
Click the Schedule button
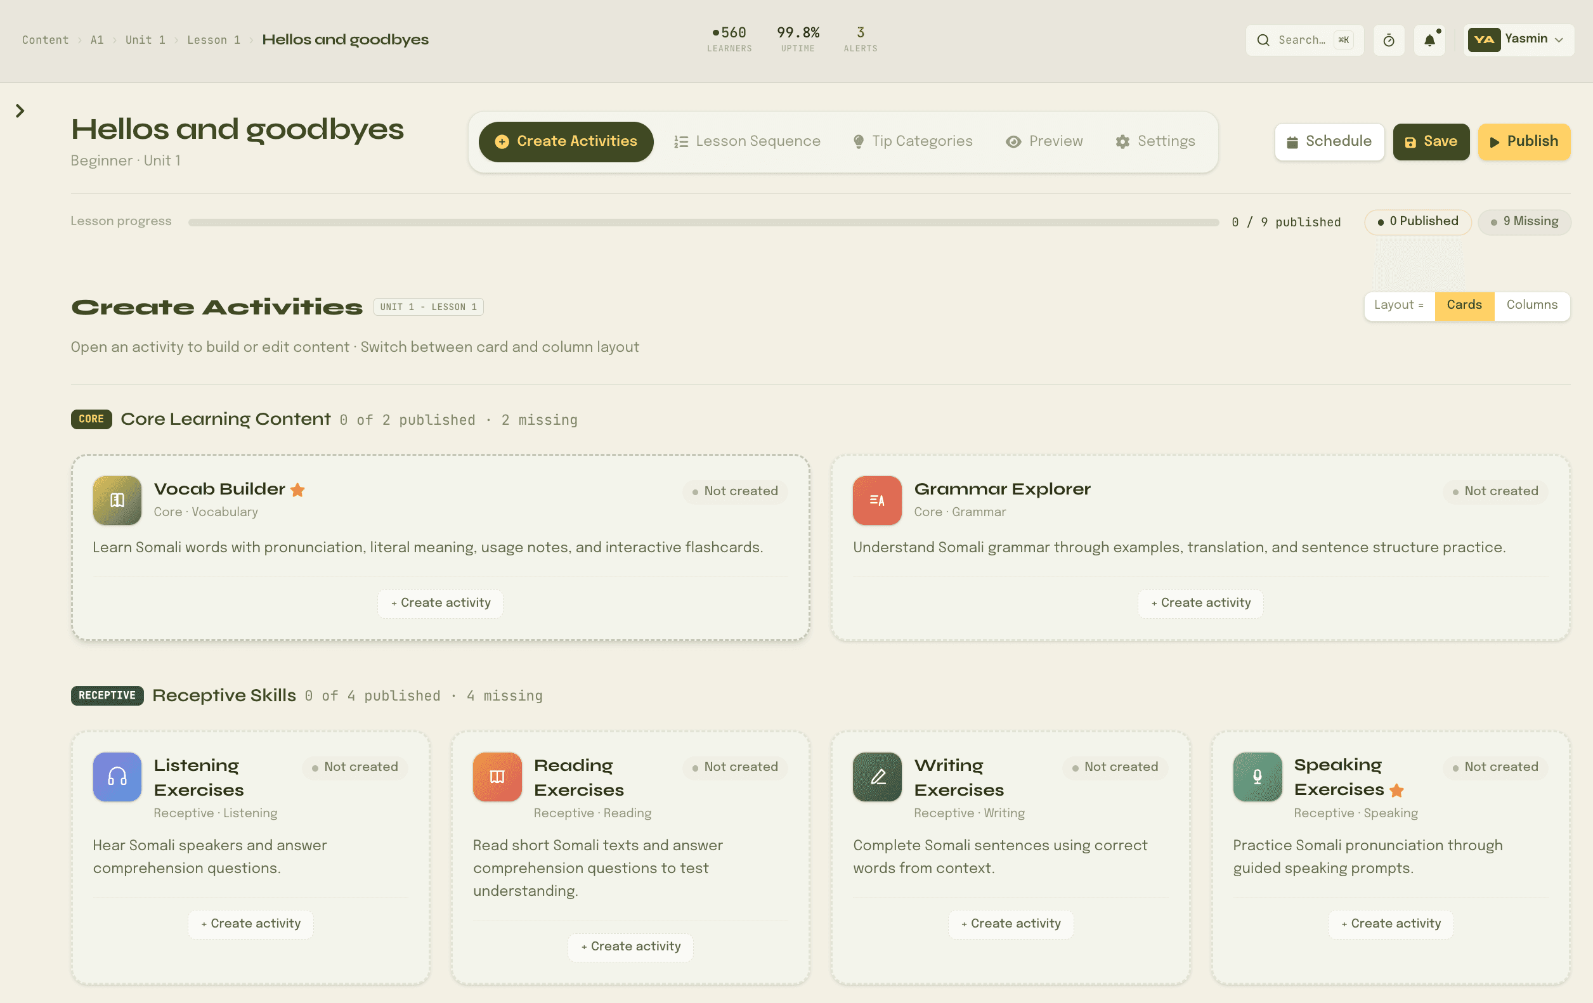pyautogui.click(x=1329, y=141)
